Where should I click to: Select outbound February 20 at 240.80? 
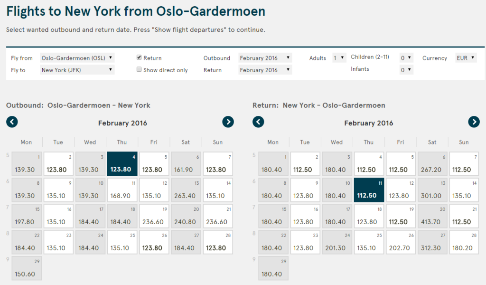(x=186, y=216)
